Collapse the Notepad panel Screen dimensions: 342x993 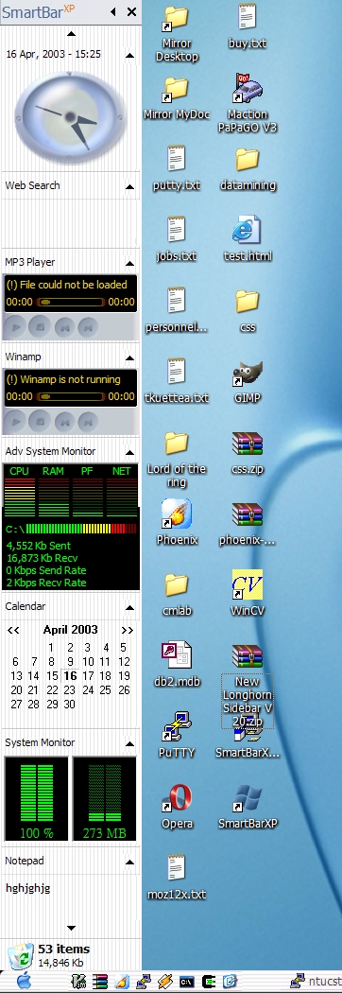[129, 862]
